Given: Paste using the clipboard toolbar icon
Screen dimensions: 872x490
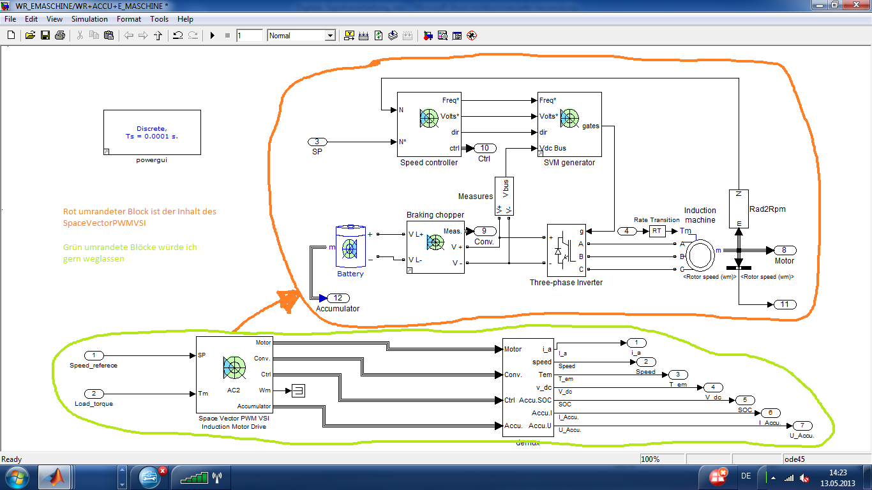Looking at the screenshot, I should pyautogui.click(x=109, y=36).
